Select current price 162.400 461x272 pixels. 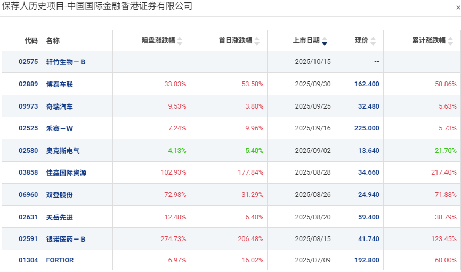(367, 84)
